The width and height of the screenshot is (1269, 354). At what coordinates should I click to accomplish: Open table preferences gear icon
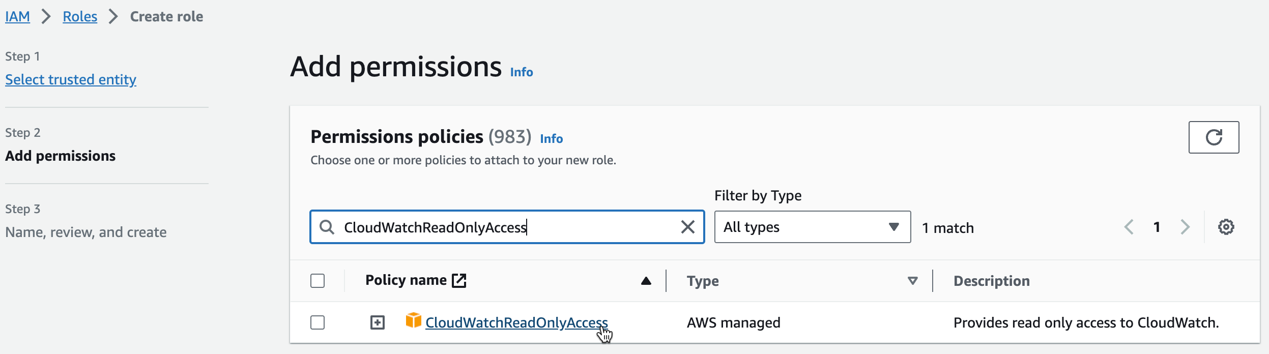click(1226, 227)
